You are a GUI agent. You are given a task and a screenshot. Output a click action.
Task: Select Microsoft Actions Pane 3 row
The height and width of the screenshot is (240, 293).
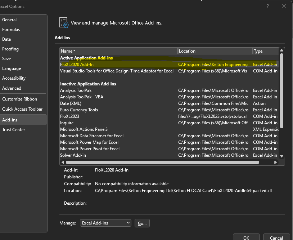coord(169,129)
